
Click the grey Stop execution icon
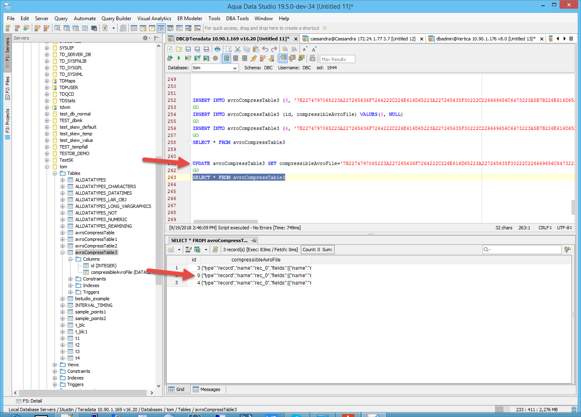(215, 58)
